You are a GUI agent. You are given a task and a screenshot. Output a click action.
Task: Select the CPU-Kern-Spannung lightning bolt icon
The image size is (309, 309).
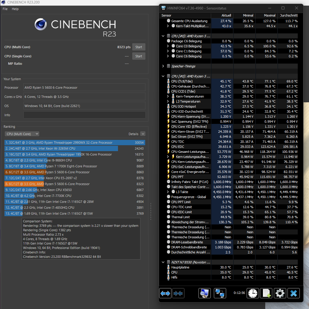pyautogui.click(x=168, y=117)
